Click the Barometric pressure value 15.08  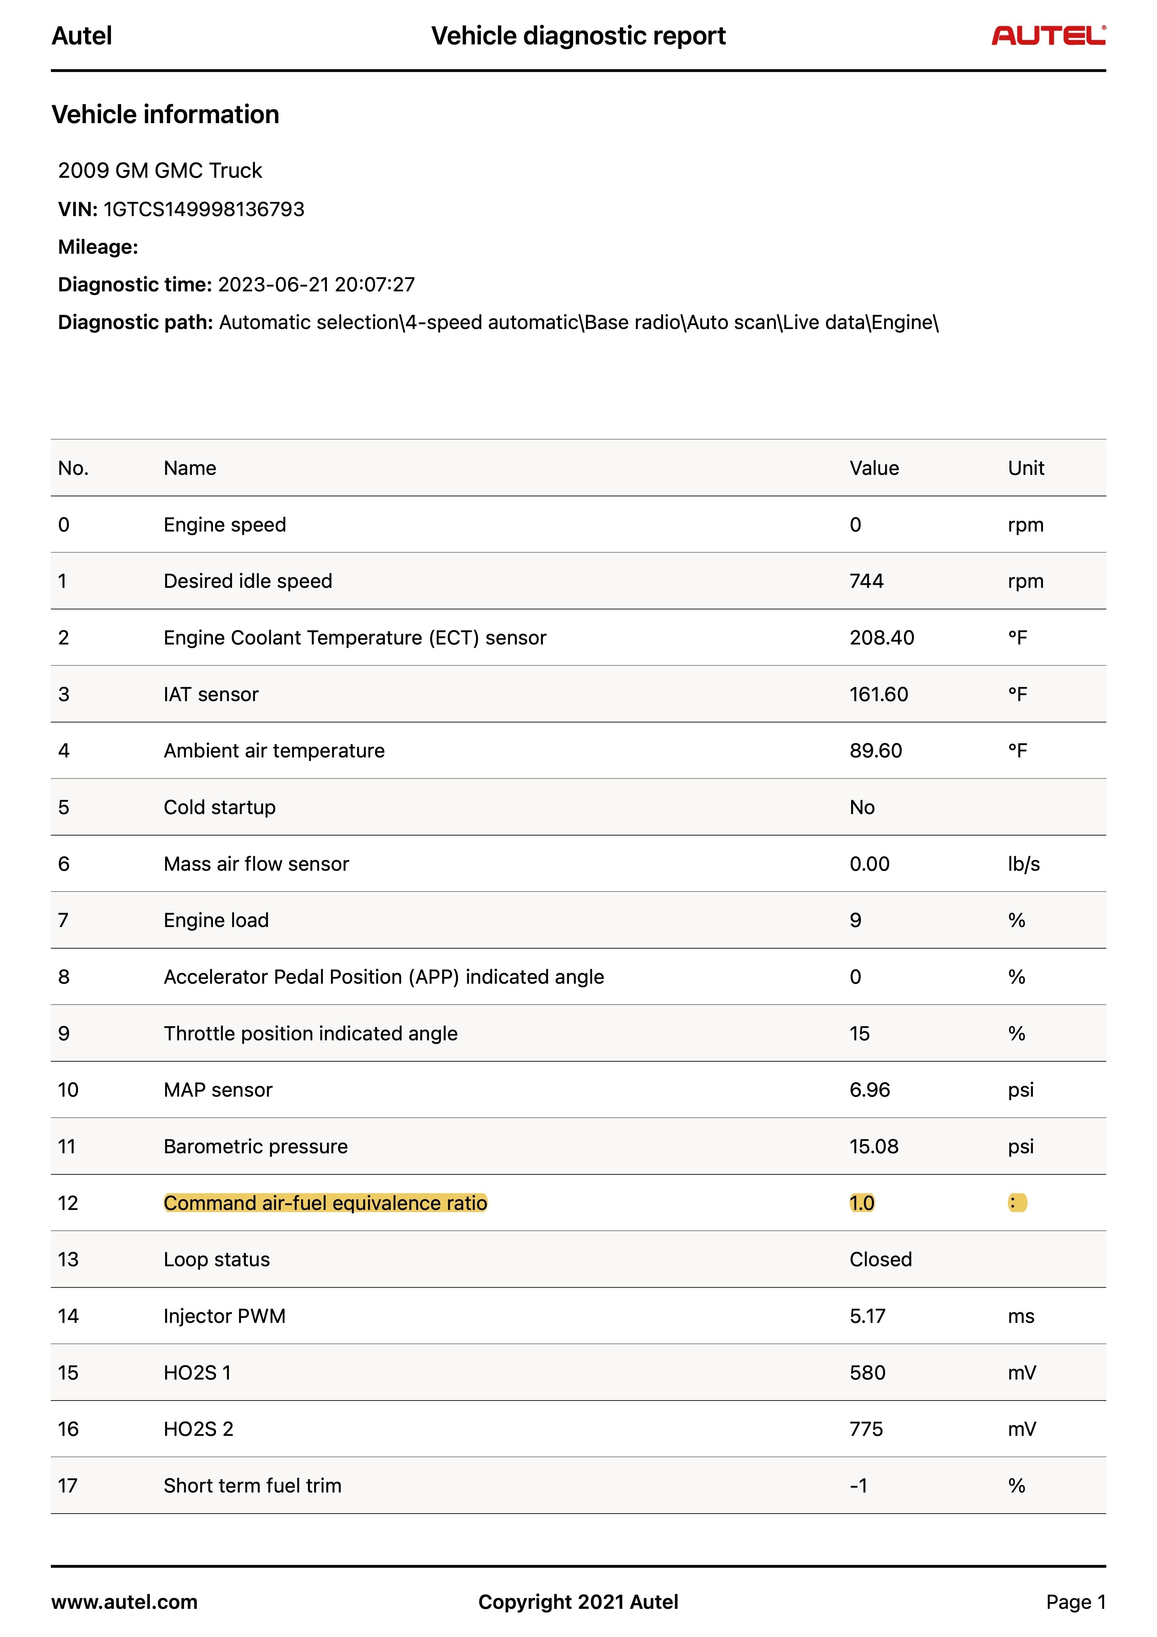coord(873,1147)
